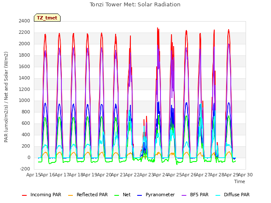Select the BF5 PAR legend entry

coord(195,195)
